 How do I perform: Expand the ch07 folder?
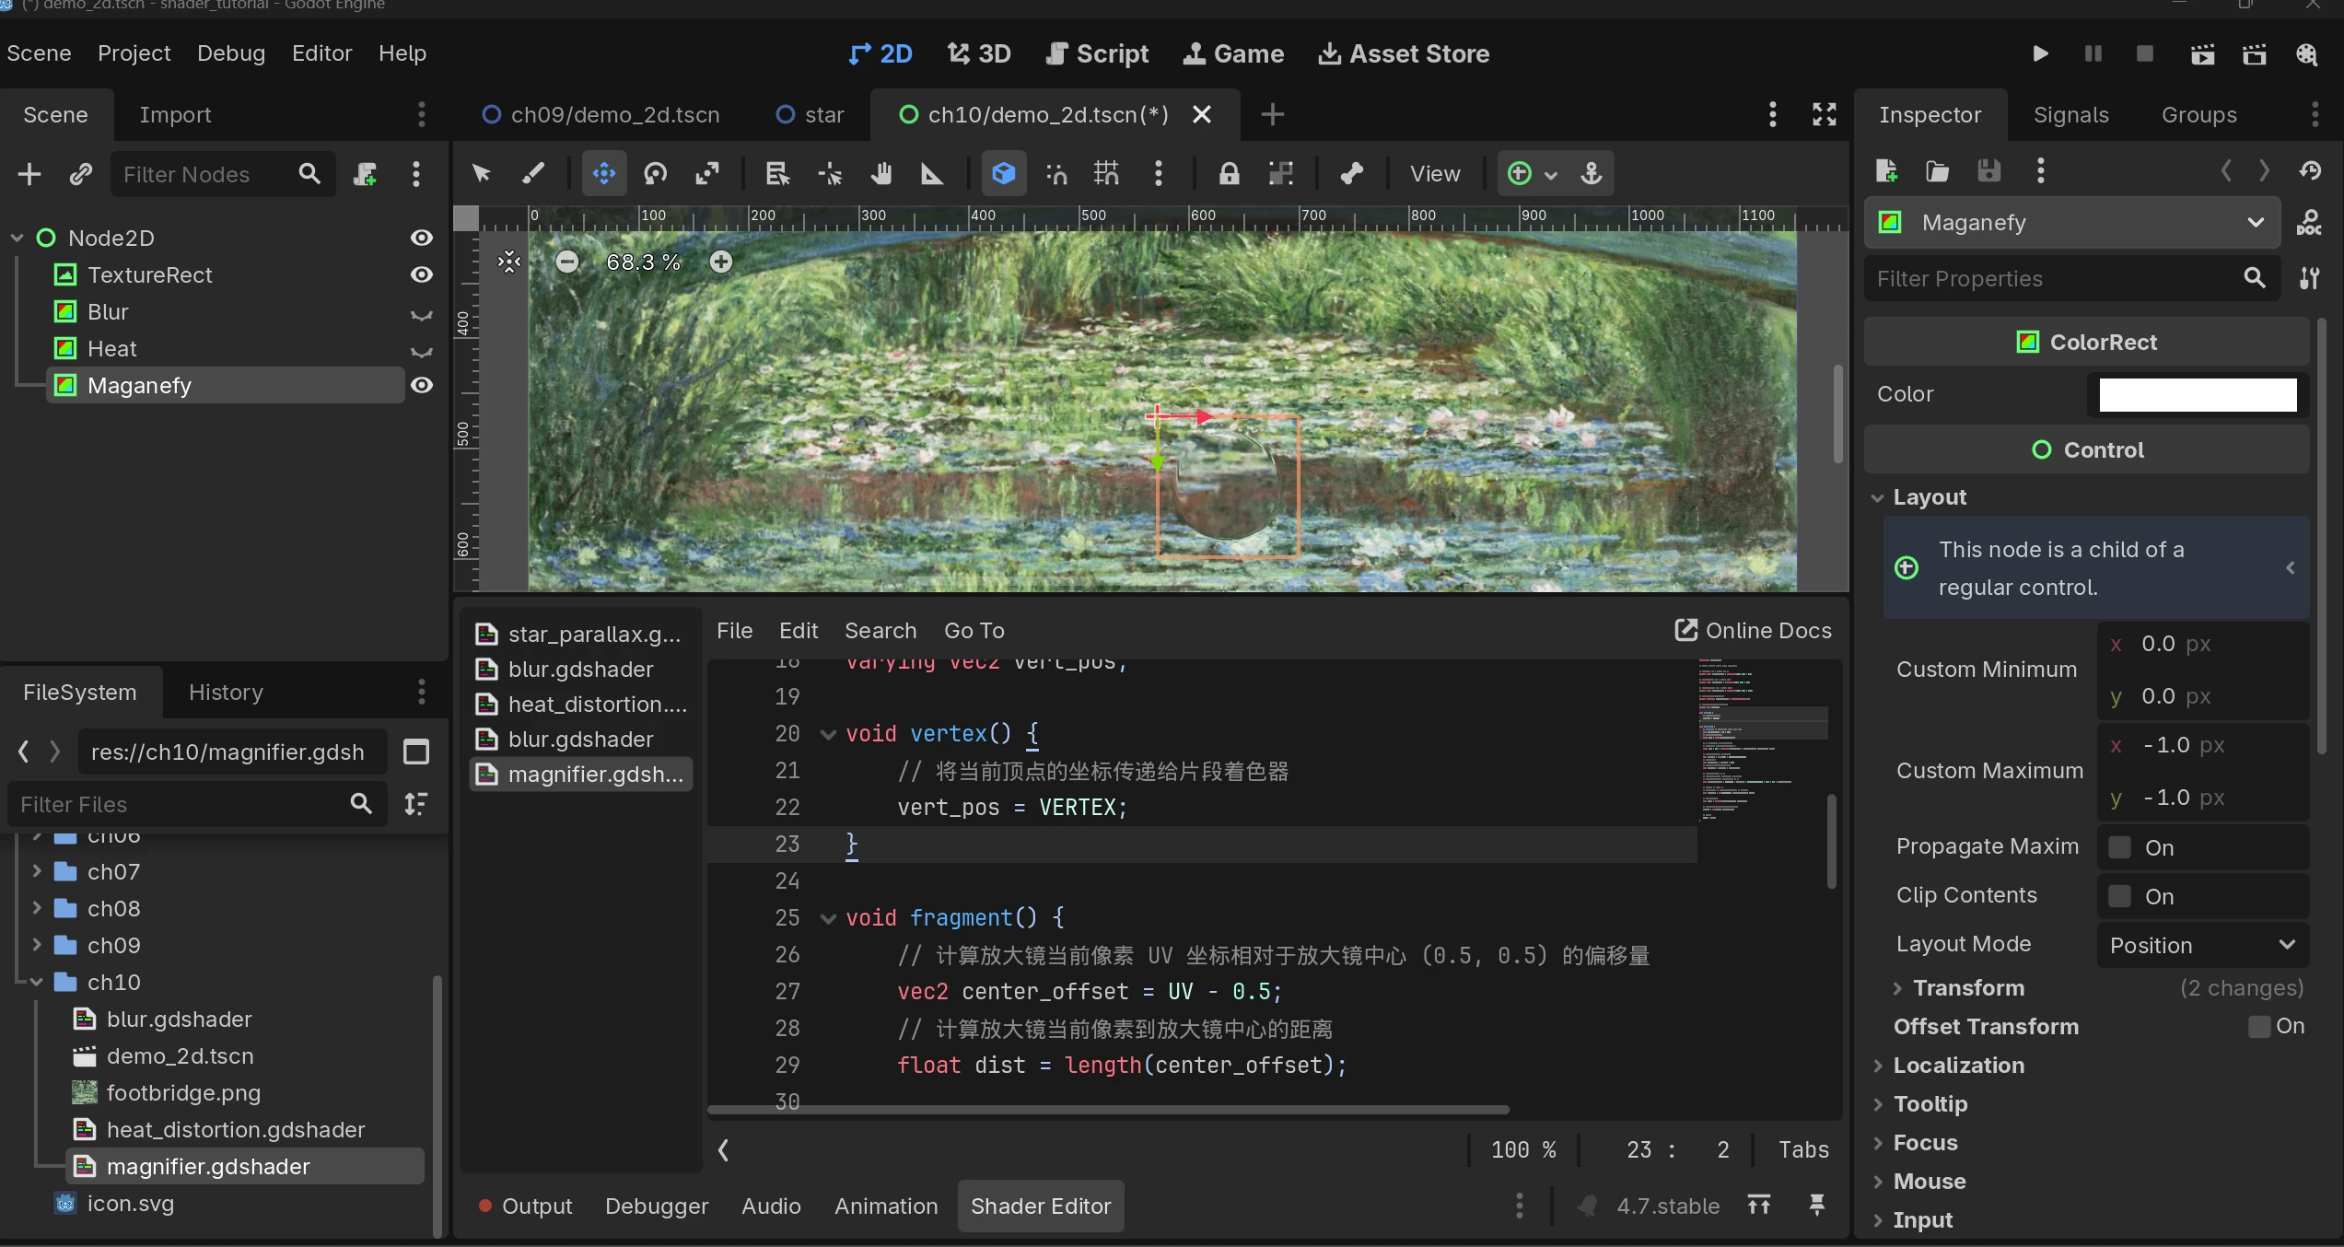pos(37,871)
